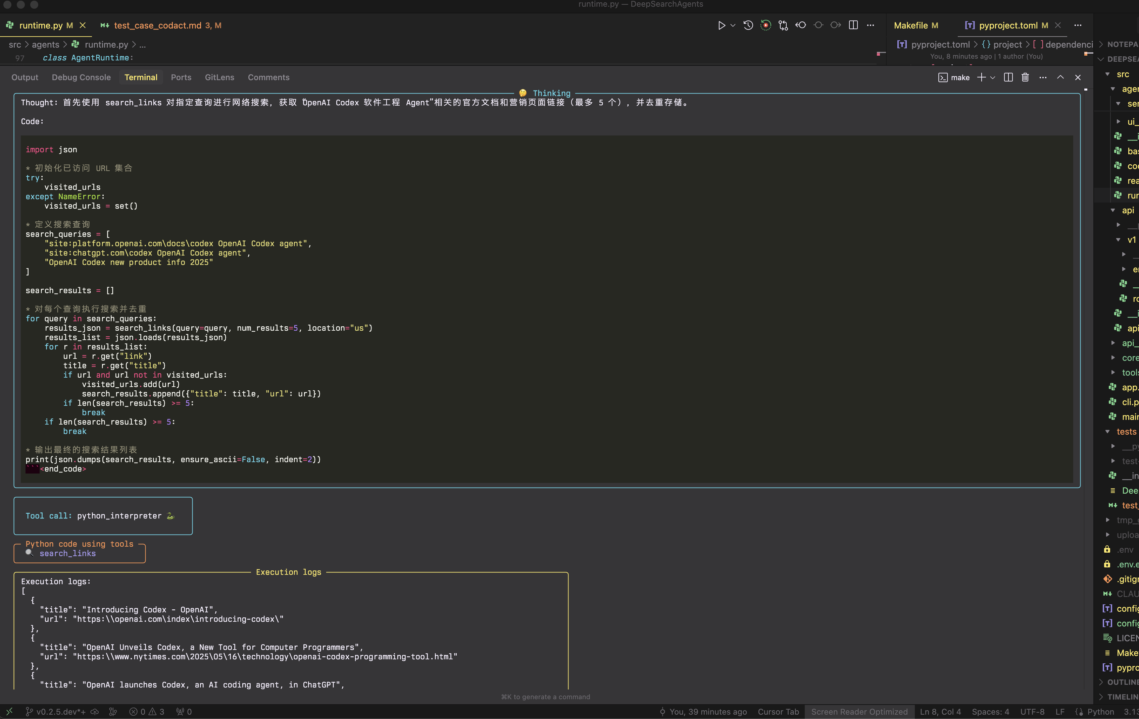Open the Makefile editor tab
This screenshot has width=1139, height=719.
click(916, 25)
